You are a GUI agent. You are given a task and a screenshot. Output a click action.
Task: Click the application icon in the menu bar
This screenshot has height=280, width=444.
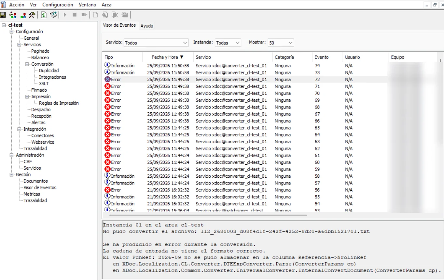click(x=3, y=5)
